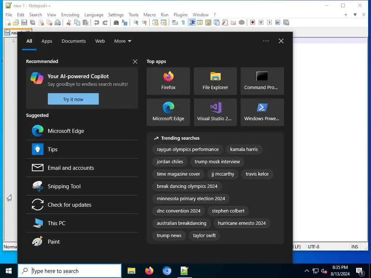Image resolution: width=371 pixels, height=278 pixels.
Task: Click the Paste toolbar icon
Action: point(86,22)
